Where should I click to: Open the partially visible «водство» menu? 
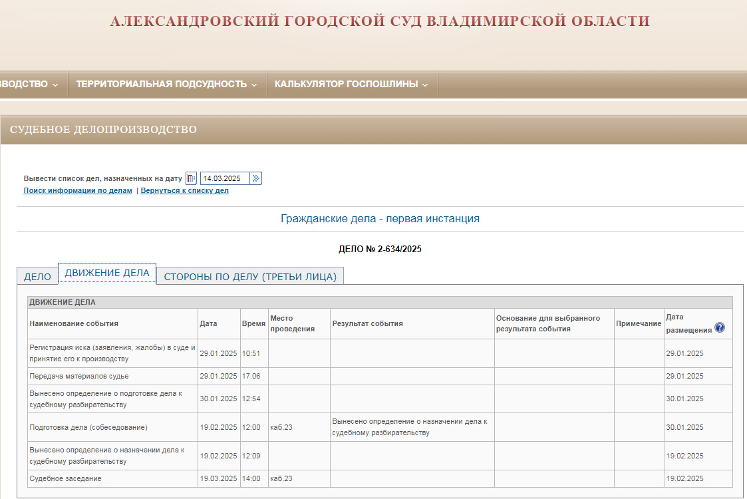click(x=29, y=84)
